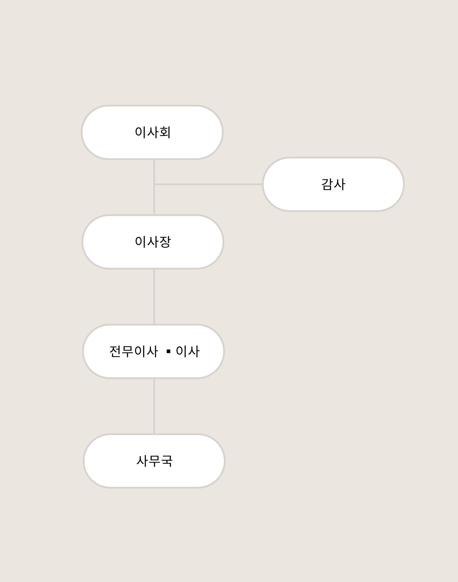Click the square bullet separator beside 전무이사
The height and width of the screenshot is (582, 458).
[169, 351]
